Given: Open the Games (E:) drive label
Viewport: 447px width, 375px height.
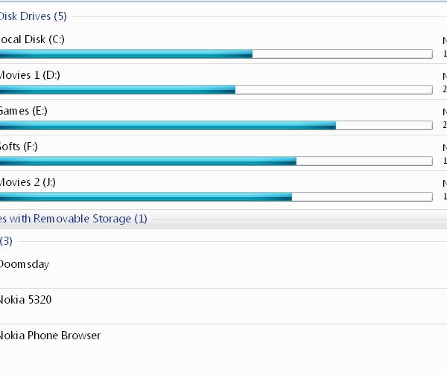Looking at the screenshot, I should pyautogui.click(x=24, y=111).
